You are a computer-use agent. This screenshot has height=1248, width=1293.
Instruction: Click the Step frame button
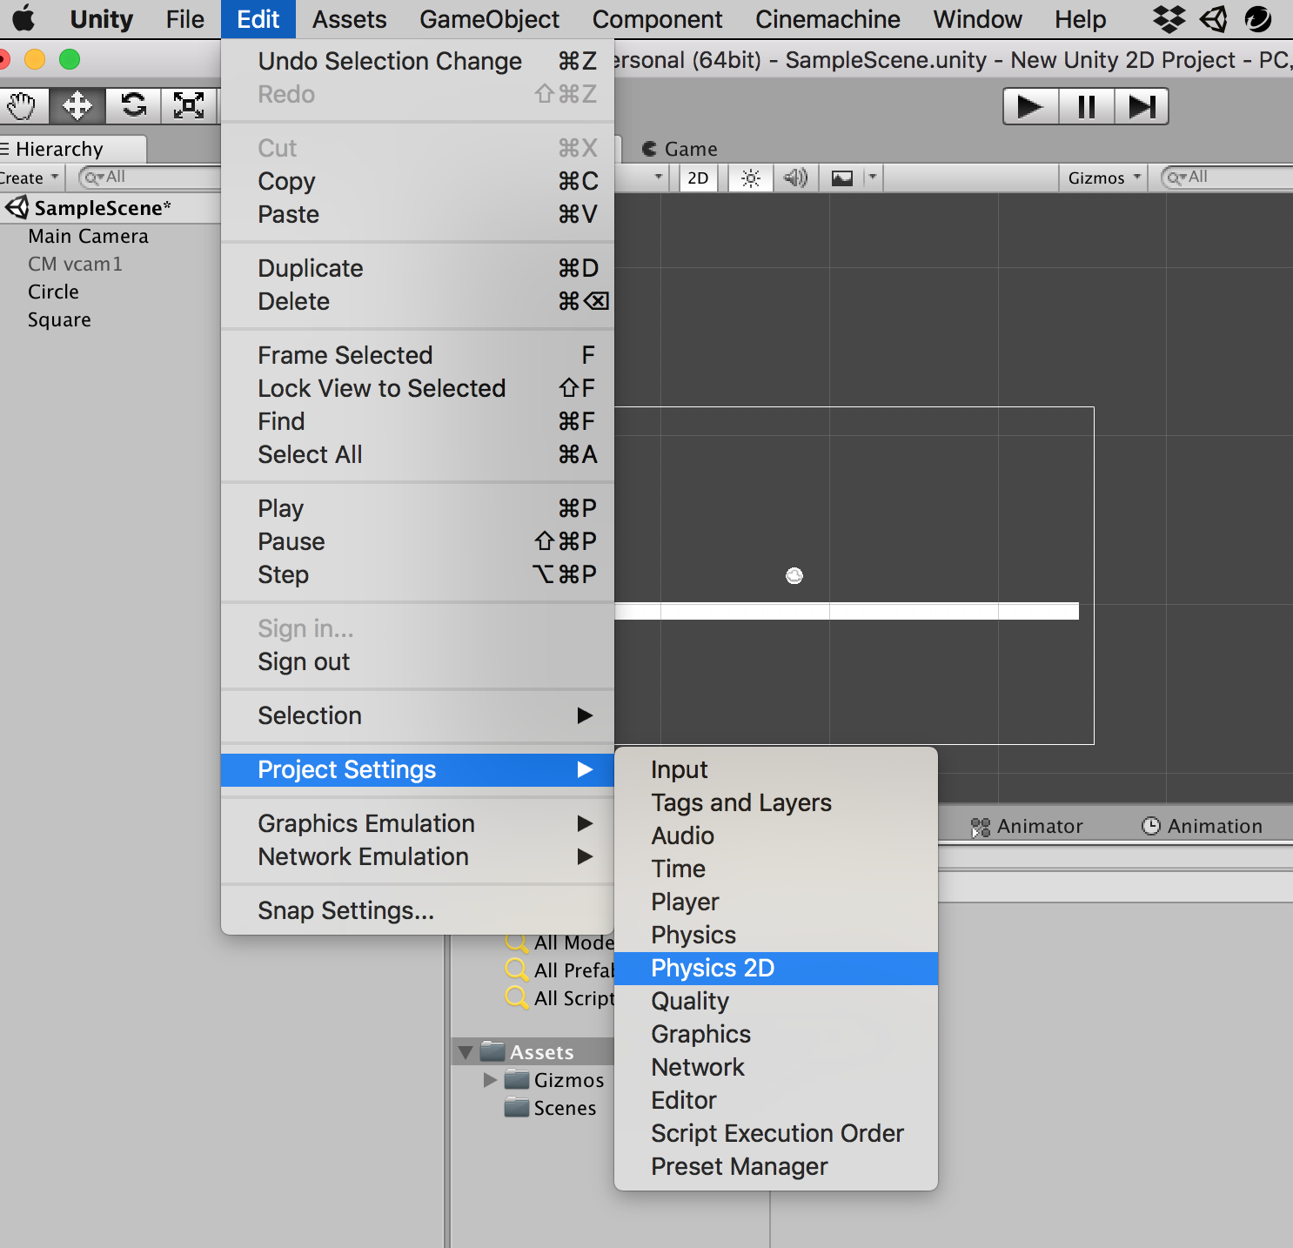[1141, 106]
